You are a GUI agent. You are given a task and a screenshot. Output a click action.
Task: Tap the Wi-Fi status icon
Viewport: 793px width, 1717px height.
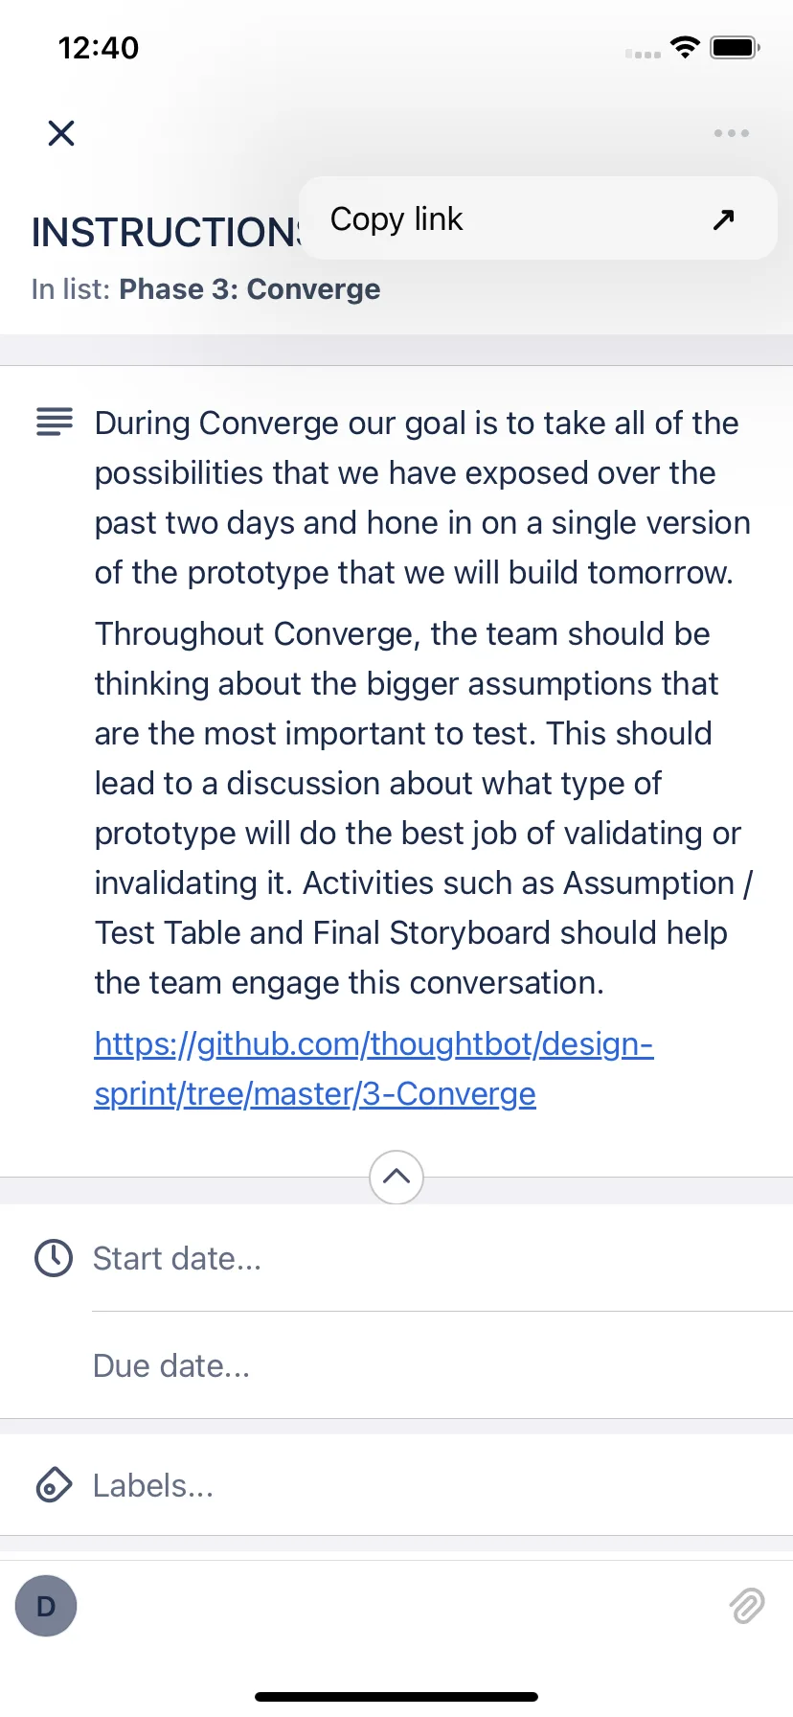coord(685,47)
